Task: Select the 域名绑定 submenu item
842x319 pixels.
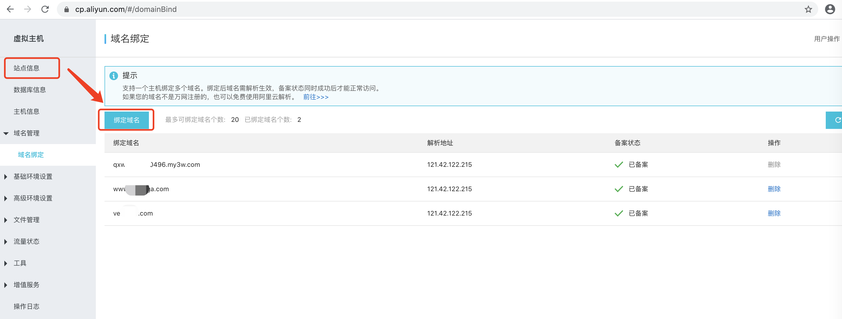Action: [x=31, y=155]
